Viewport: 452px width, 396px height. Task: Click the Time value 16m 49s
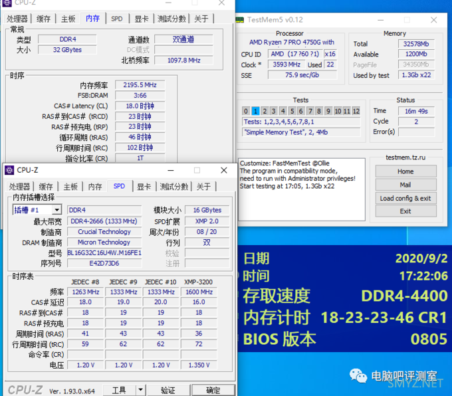tap(416, 111)
